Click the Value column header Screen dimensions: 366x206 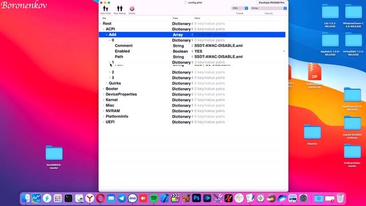(197, 18)
